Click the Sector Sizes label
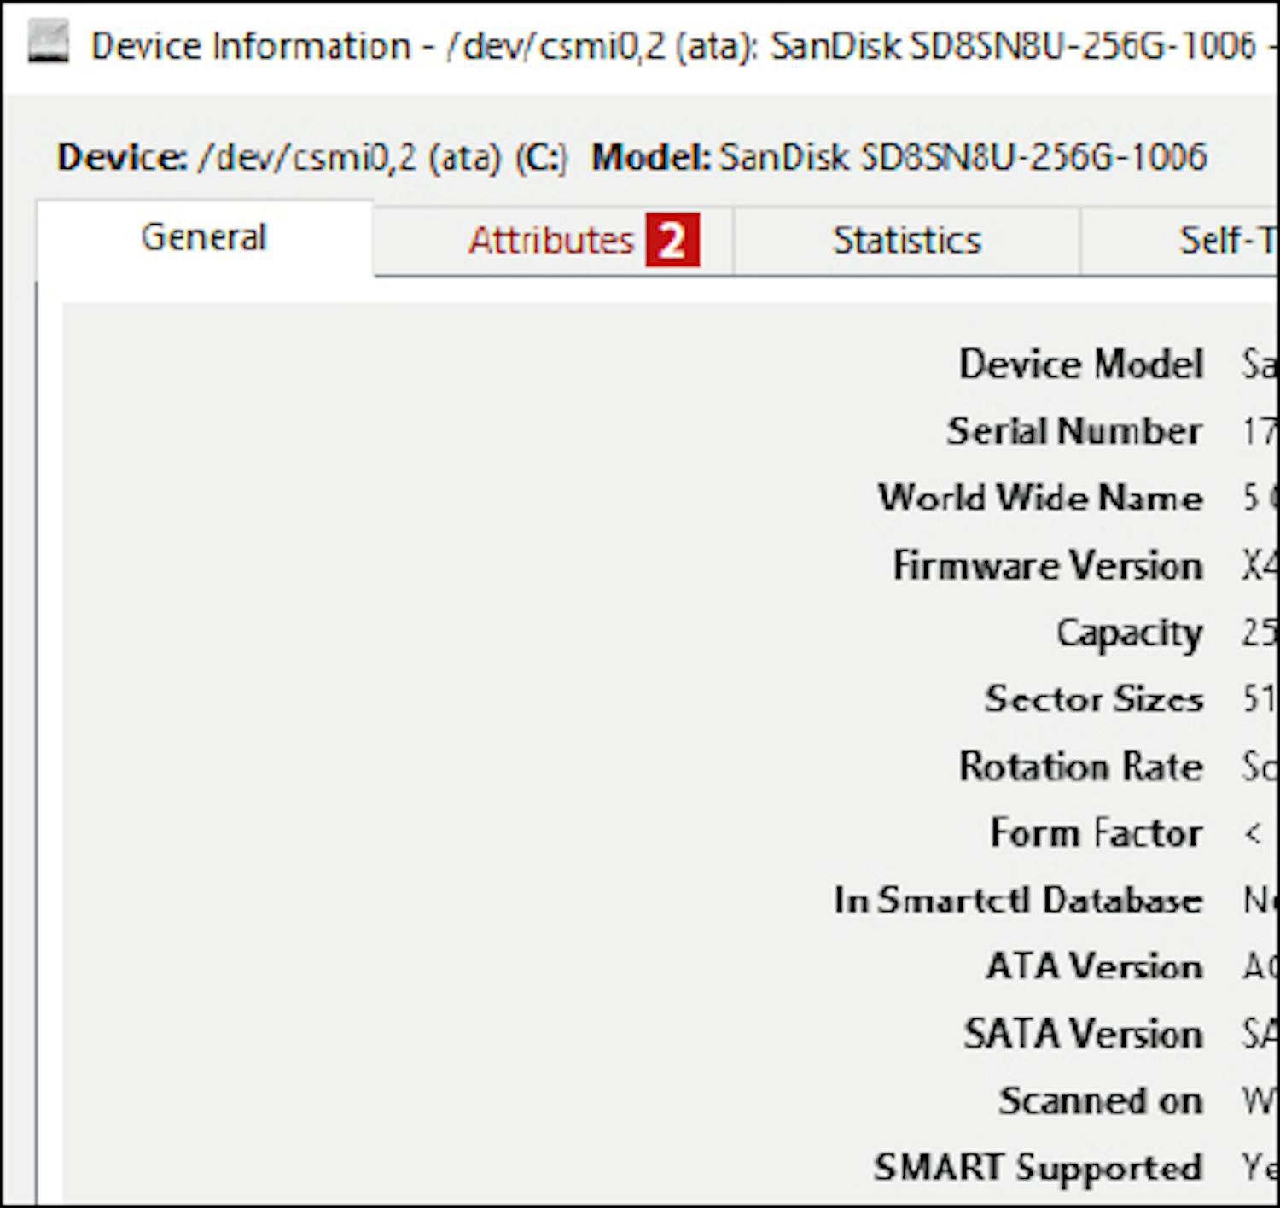This screenshot has height=1208, width=1280. click(1094, 699)
